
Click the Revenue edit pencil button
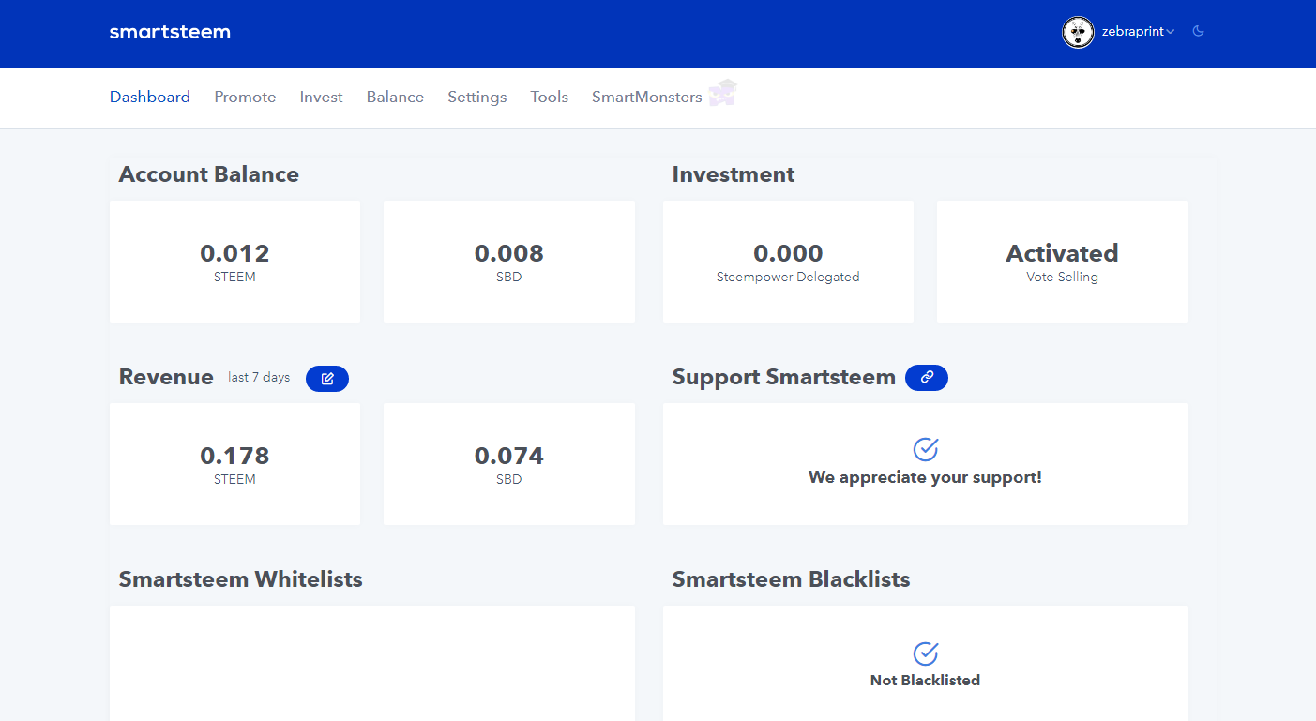tap(327, 379)
